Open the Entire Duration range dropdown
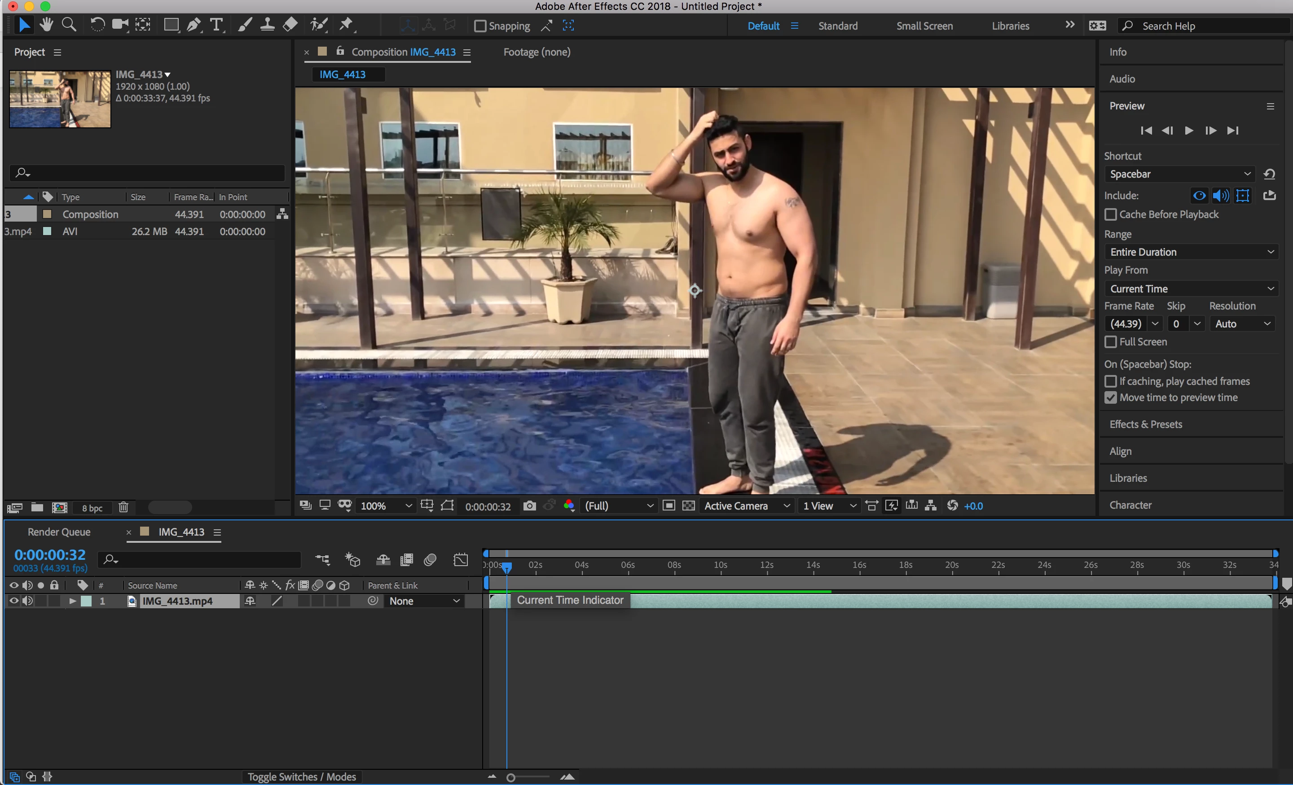 pos(1191,252)
